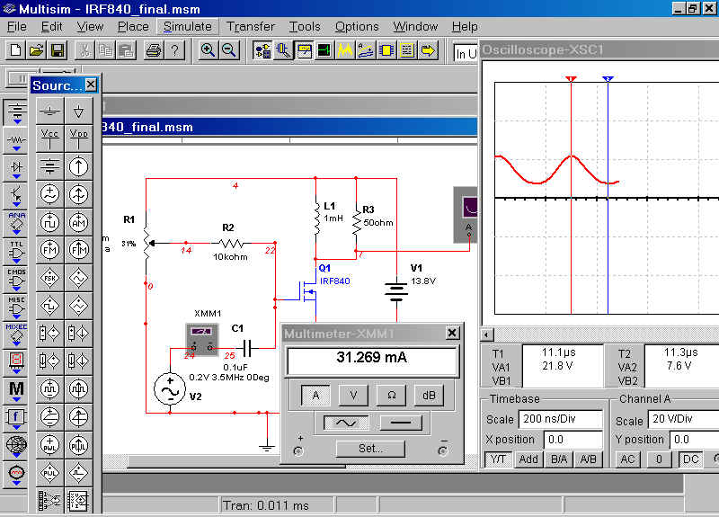Click the zoom out magnifier icon
This screenshot has width=719, height=517.
click(x=229, y=50)
